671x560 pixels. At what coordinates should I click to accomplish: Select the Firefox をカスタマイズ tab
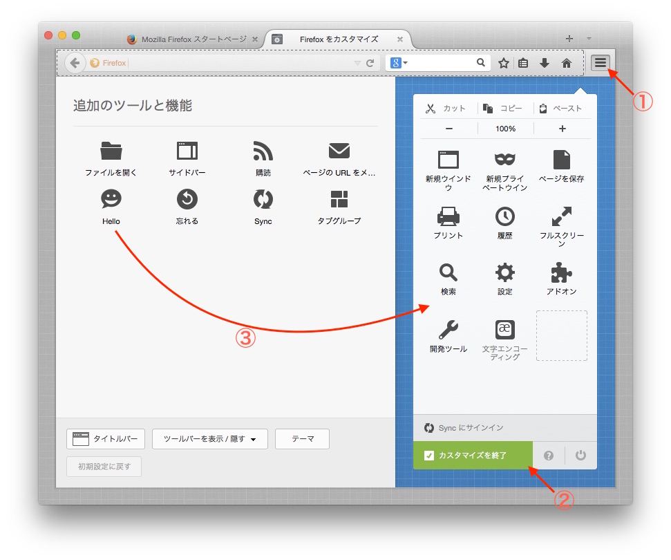tap(339, 39)
